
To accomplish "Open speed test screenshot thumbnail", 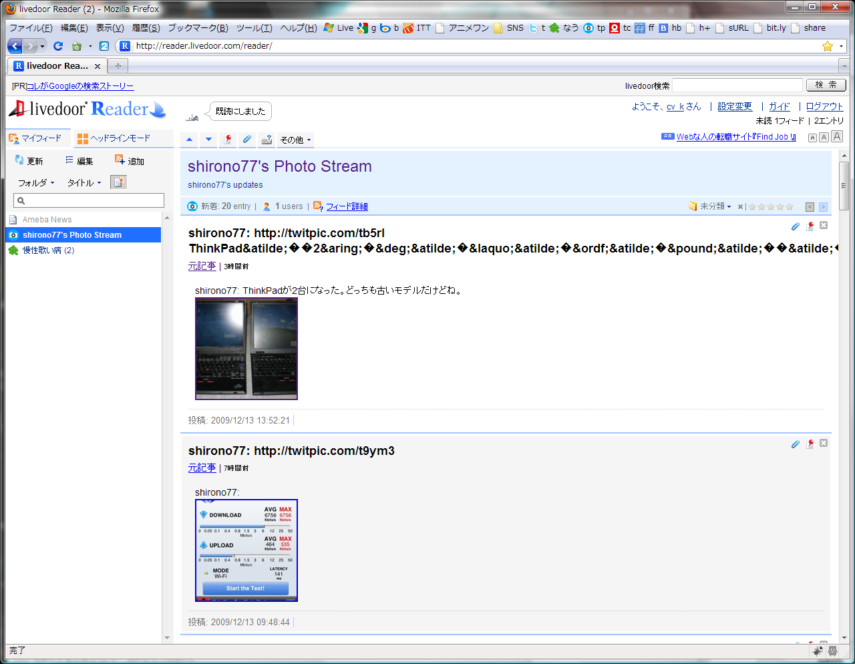I will point(246,550).
